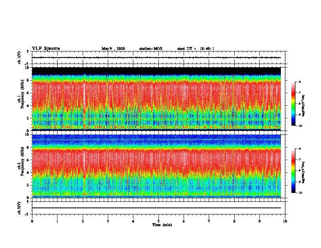Click the "6" kHz tick of ch.2 spectrogram
Image resolution: width=321 pixels, height=248 pixels.
coord(28,160)
